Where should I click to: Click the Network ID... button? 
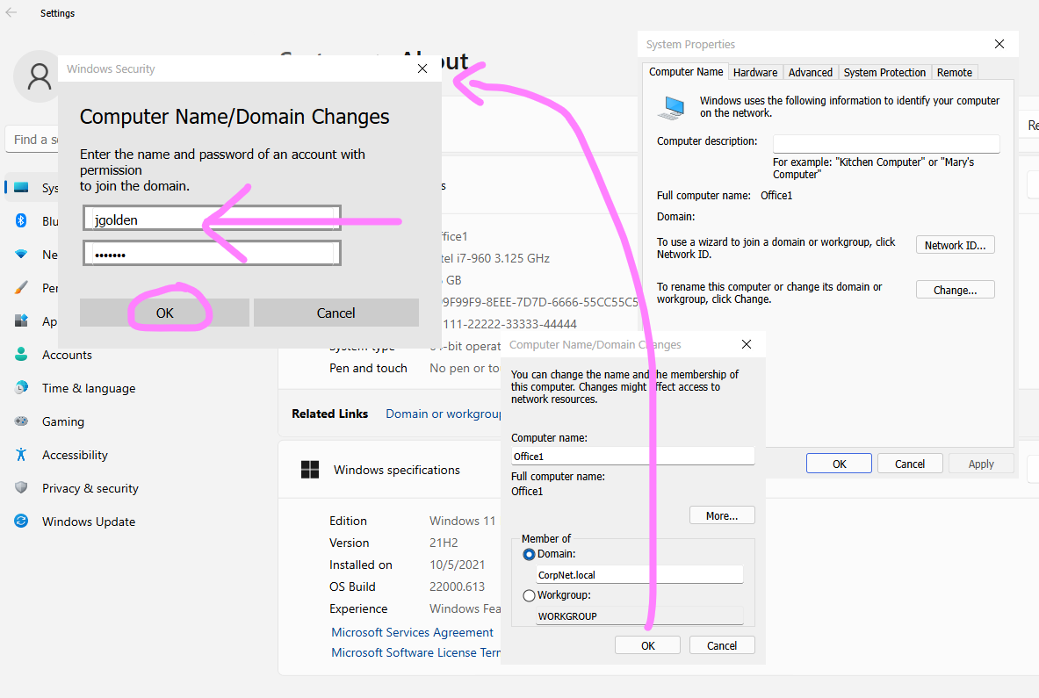[x=955, y=245]
